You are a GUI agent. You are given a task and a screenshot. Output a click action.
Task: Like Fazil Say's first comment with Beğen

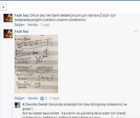click(20, 25)
